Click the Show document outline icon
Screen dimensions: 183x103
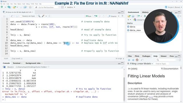122,16
